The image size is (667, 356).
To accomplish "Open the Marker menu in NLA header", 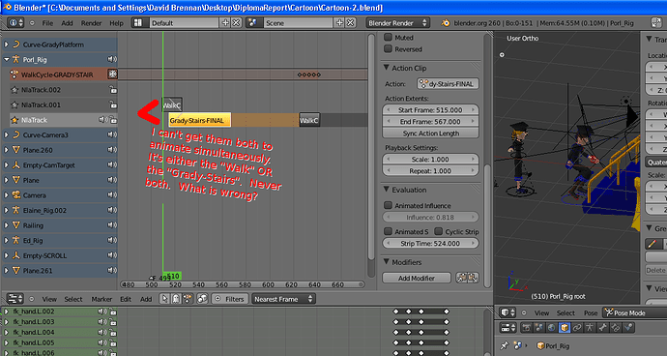I will [101, 299].
